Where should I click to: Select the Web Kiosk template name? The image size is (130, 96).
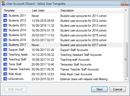point(15,74)
